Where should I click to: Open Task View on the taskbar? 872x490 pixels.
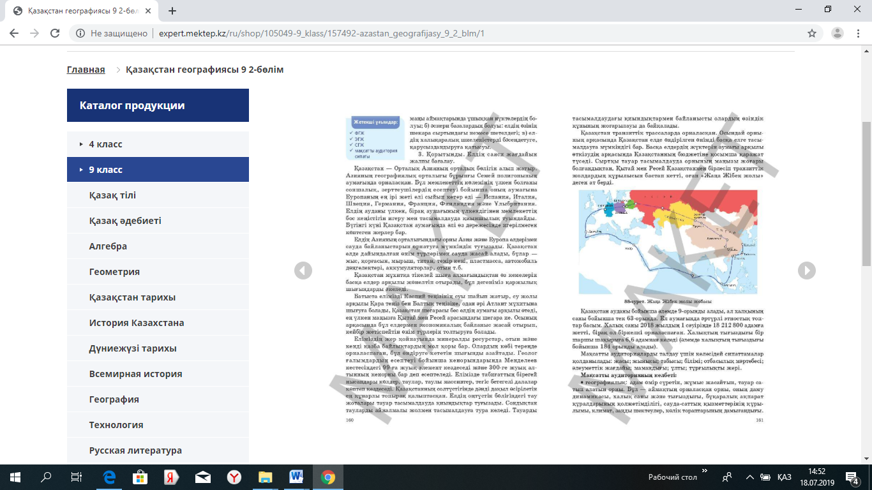click(x=77, y=477)
